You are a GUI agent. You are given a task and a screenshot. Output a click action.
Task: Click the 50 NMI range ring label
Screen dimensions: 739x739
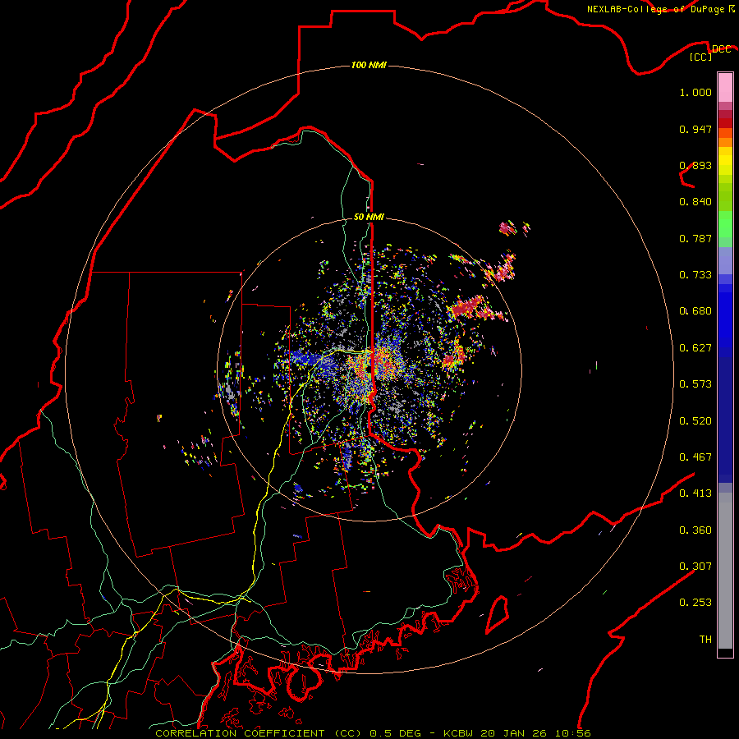369,217
